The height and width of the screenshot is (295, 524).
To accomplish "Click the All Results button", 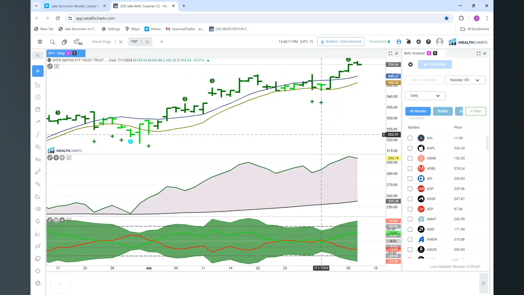I will pos(418,111).
